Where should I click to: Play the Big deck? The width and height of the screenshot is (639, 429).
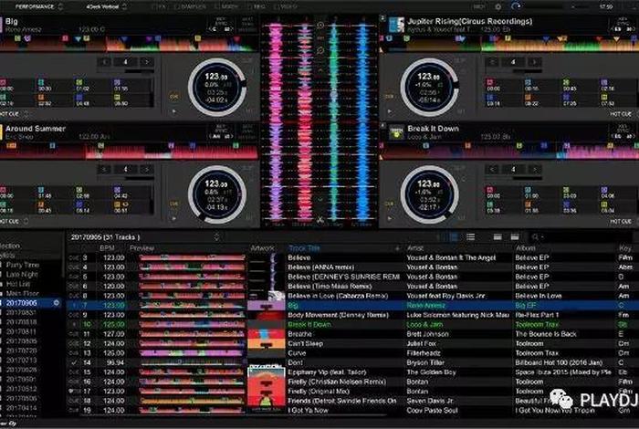pos(174,111)
